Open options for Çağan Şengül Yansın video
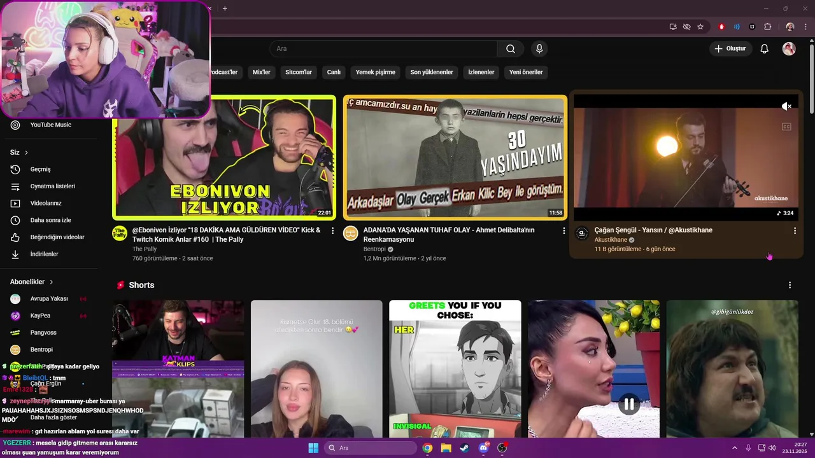The height and width of the screenshot is (458, 815). click(x=795, y=231)
